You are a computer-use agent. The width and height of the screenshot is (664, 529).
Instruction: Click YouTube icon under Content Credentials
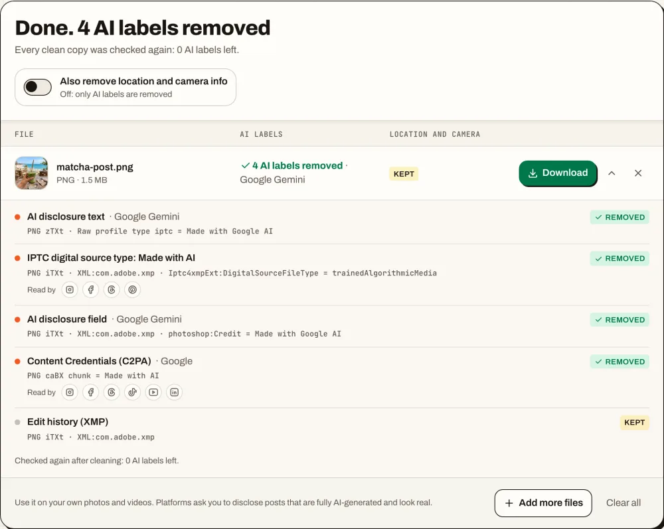[x=153, y=392]
